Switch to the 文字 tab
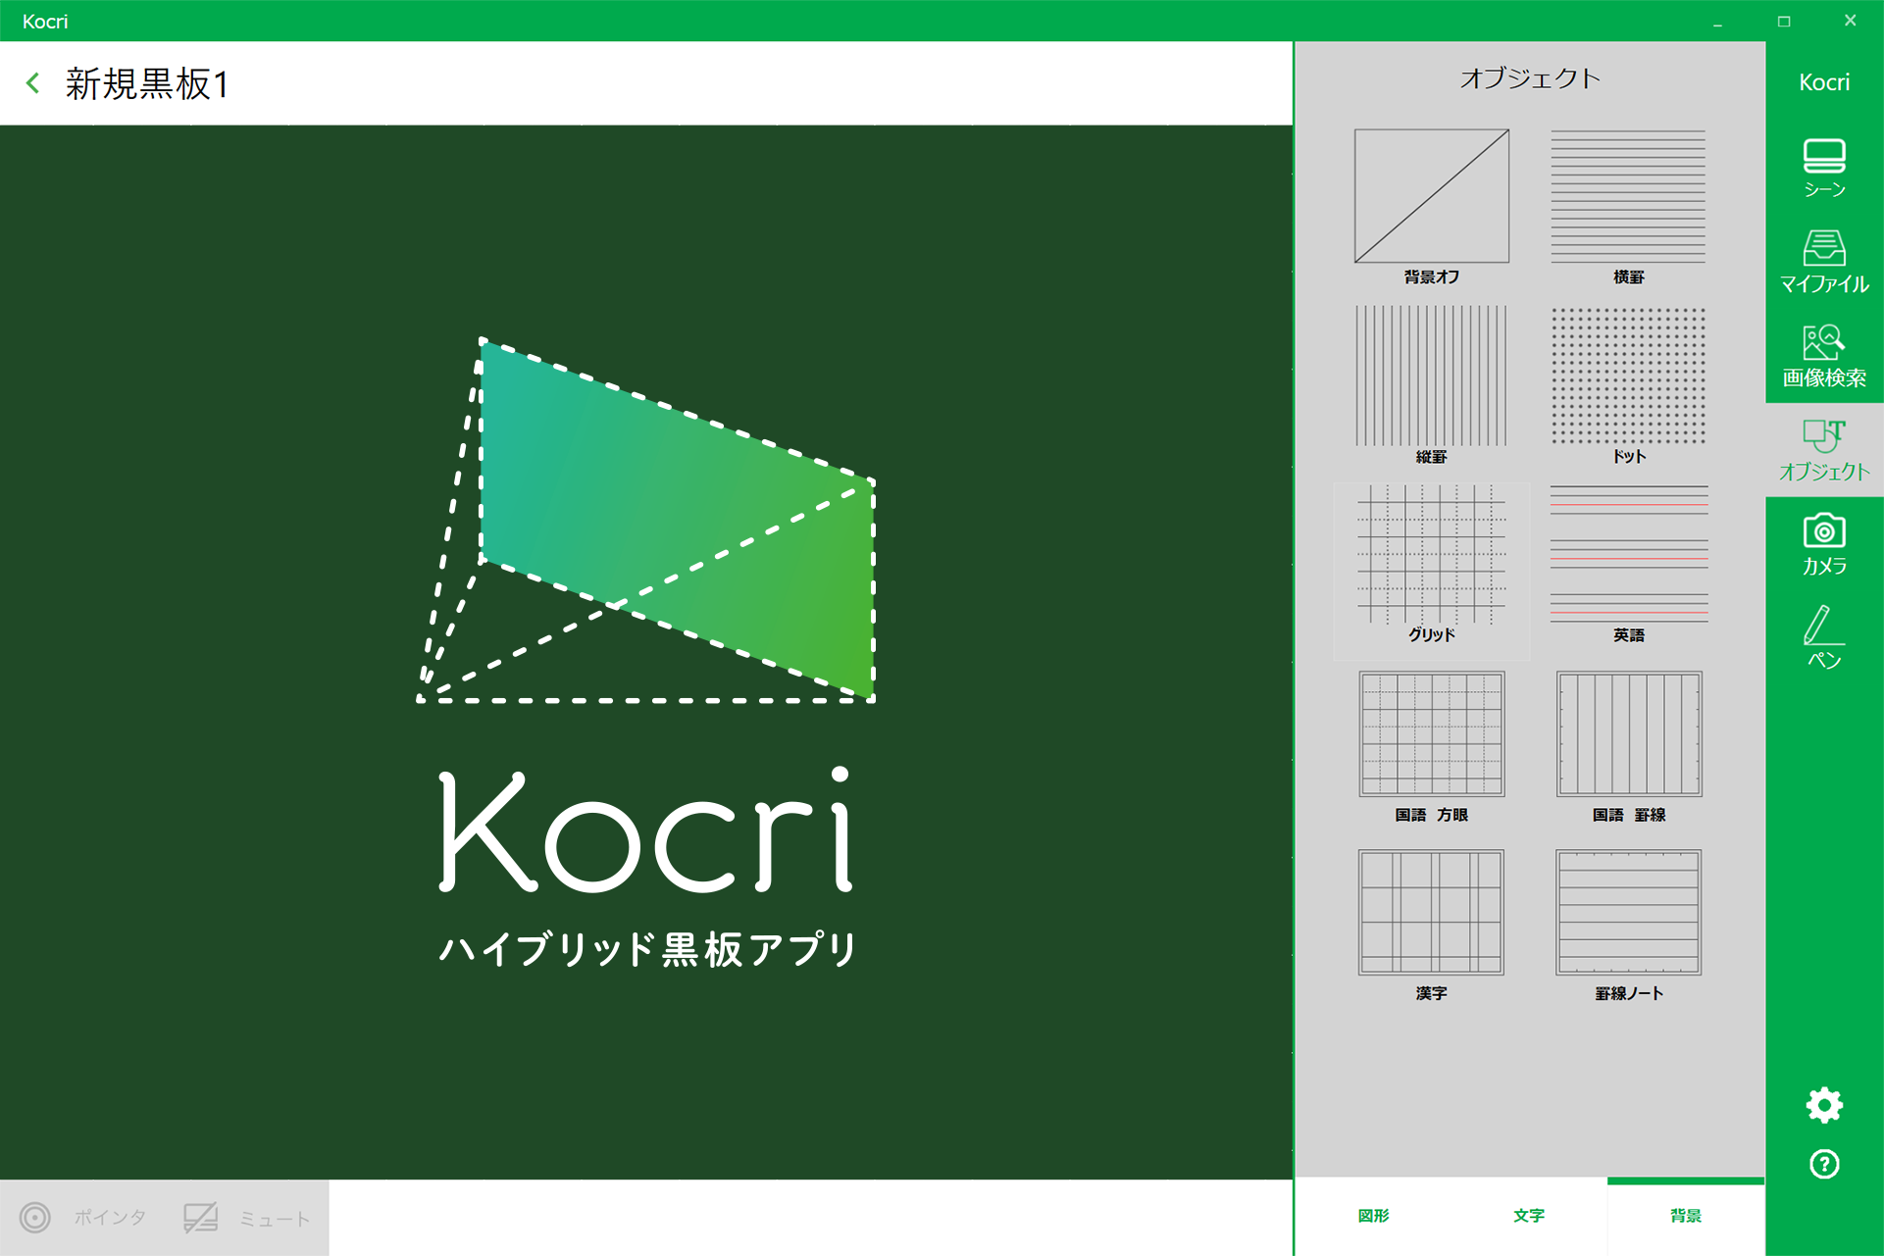The image size is (1884, 1256). click(x=1529, y=1216)
